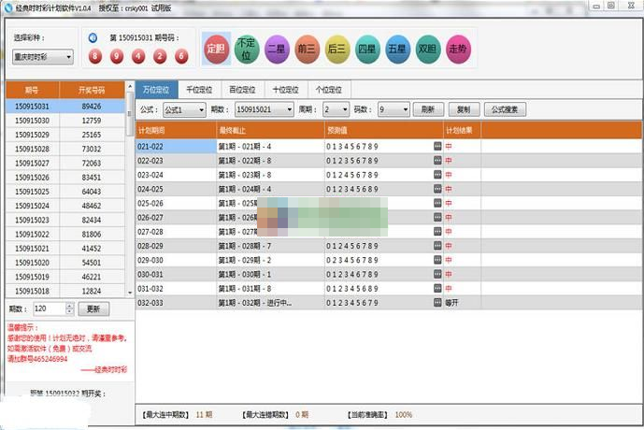Click the 不定位 round icon
The height and width of the screenshot is (430, 644).
(x=246, y=49)
